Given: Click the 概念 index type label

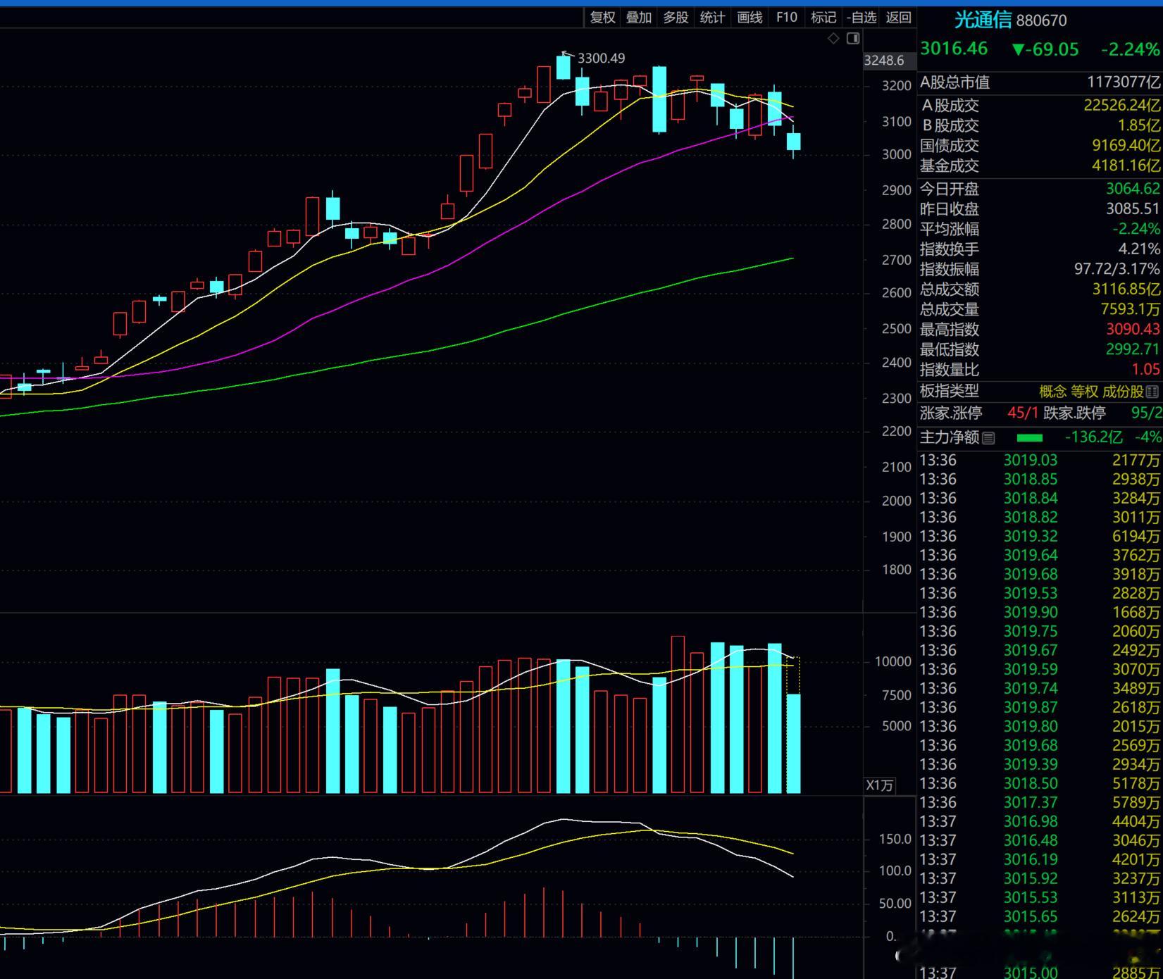Looking at the screenshot, I should (1053, 392).
